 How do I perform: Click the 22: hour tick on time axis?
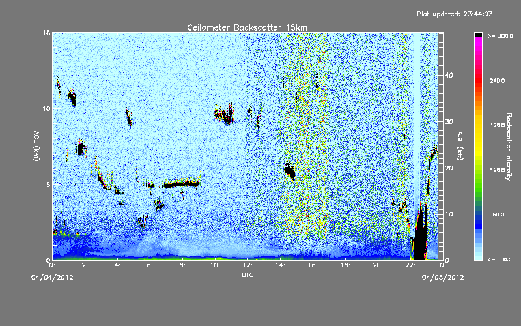tap(410, 265)
